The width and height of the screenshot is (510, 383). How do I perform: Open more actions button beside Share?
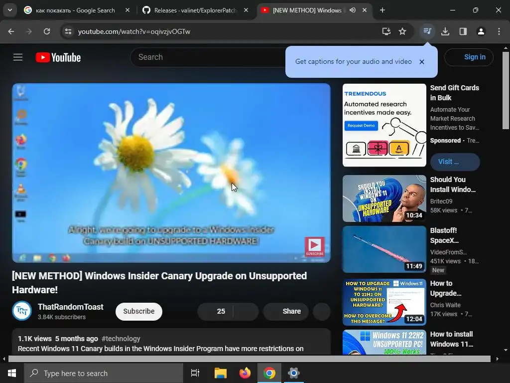322,311
